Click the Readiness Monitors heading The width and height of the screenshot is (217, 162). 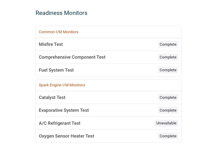(x=61, y=13)
